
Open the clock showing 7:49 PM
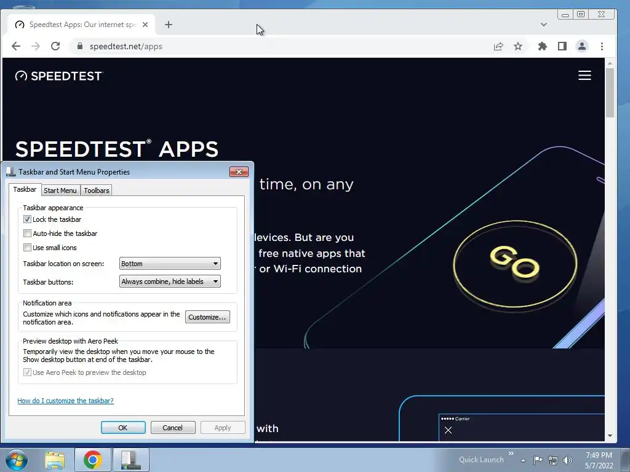(x=599, y=460)
